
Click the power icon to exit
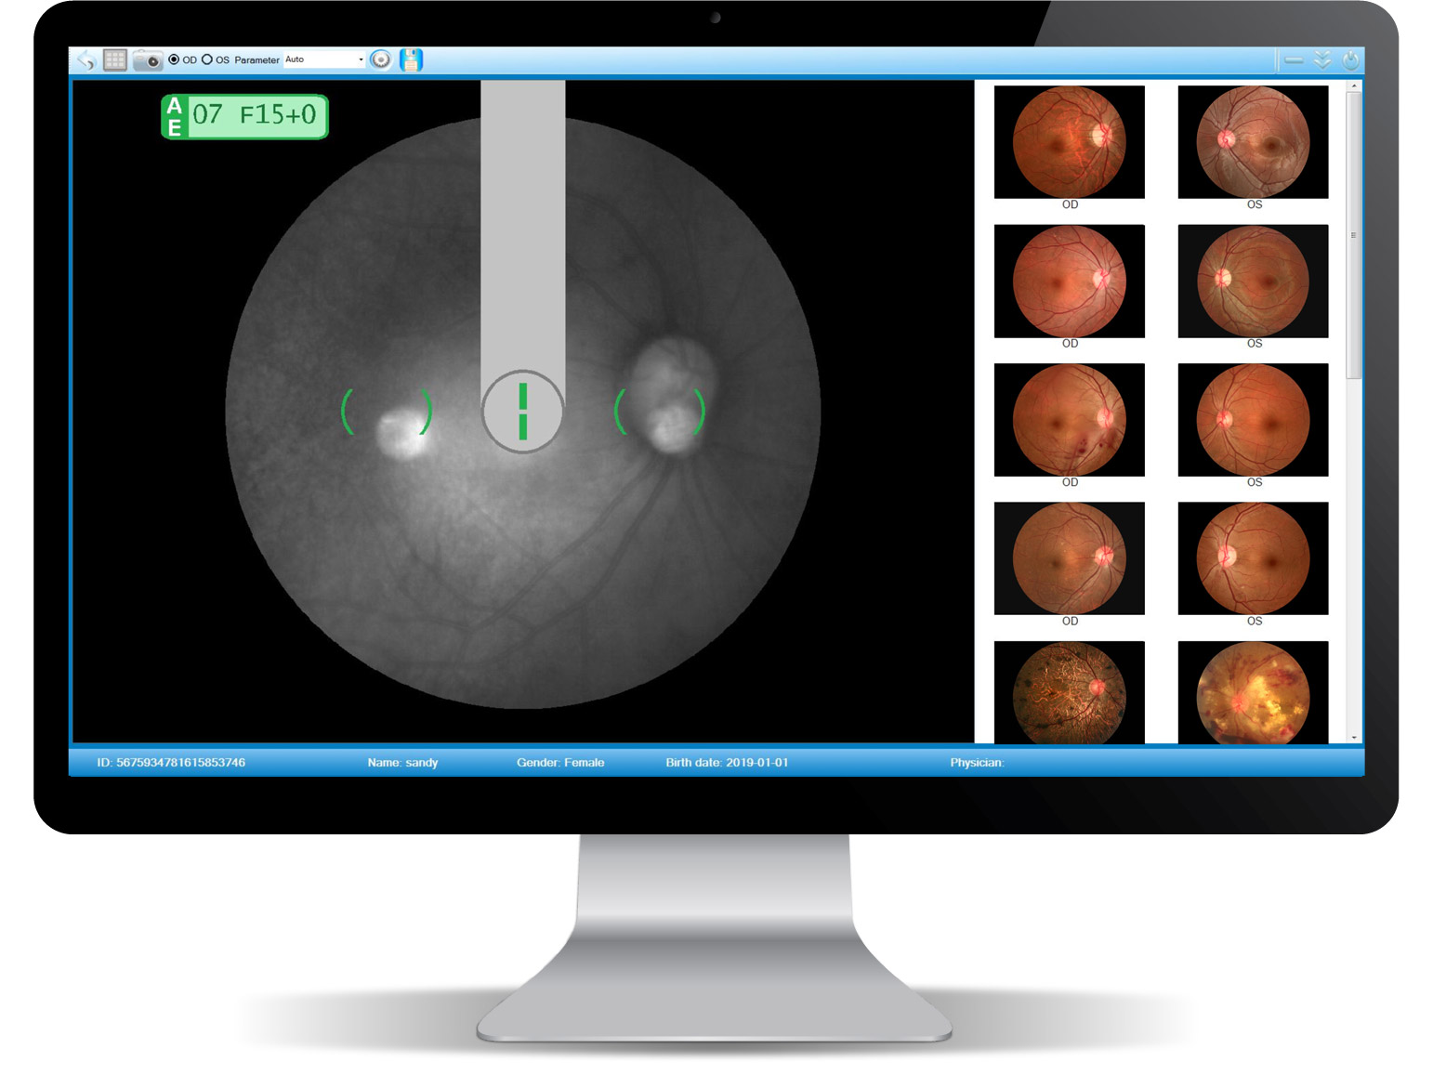point(1350,60)
